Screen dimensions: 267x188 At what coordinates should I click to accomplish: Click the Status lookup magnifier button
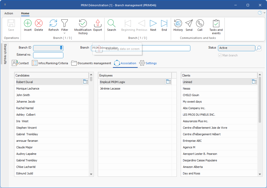click(258, 48)
